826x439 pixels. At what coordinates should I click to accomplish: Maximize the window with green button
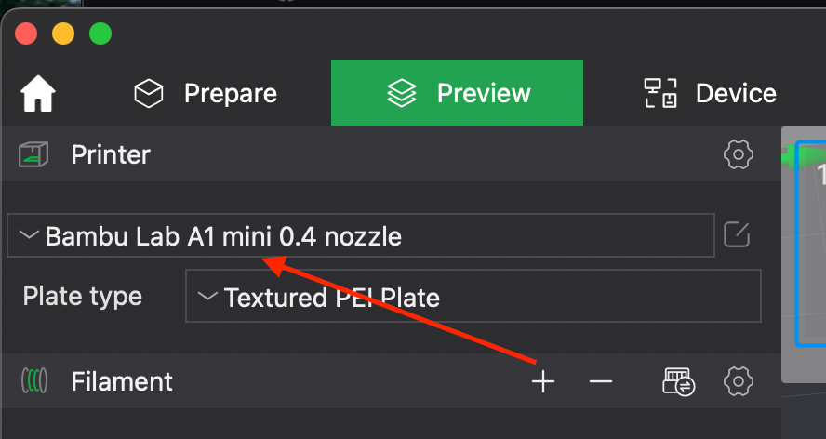coord(100,34)
